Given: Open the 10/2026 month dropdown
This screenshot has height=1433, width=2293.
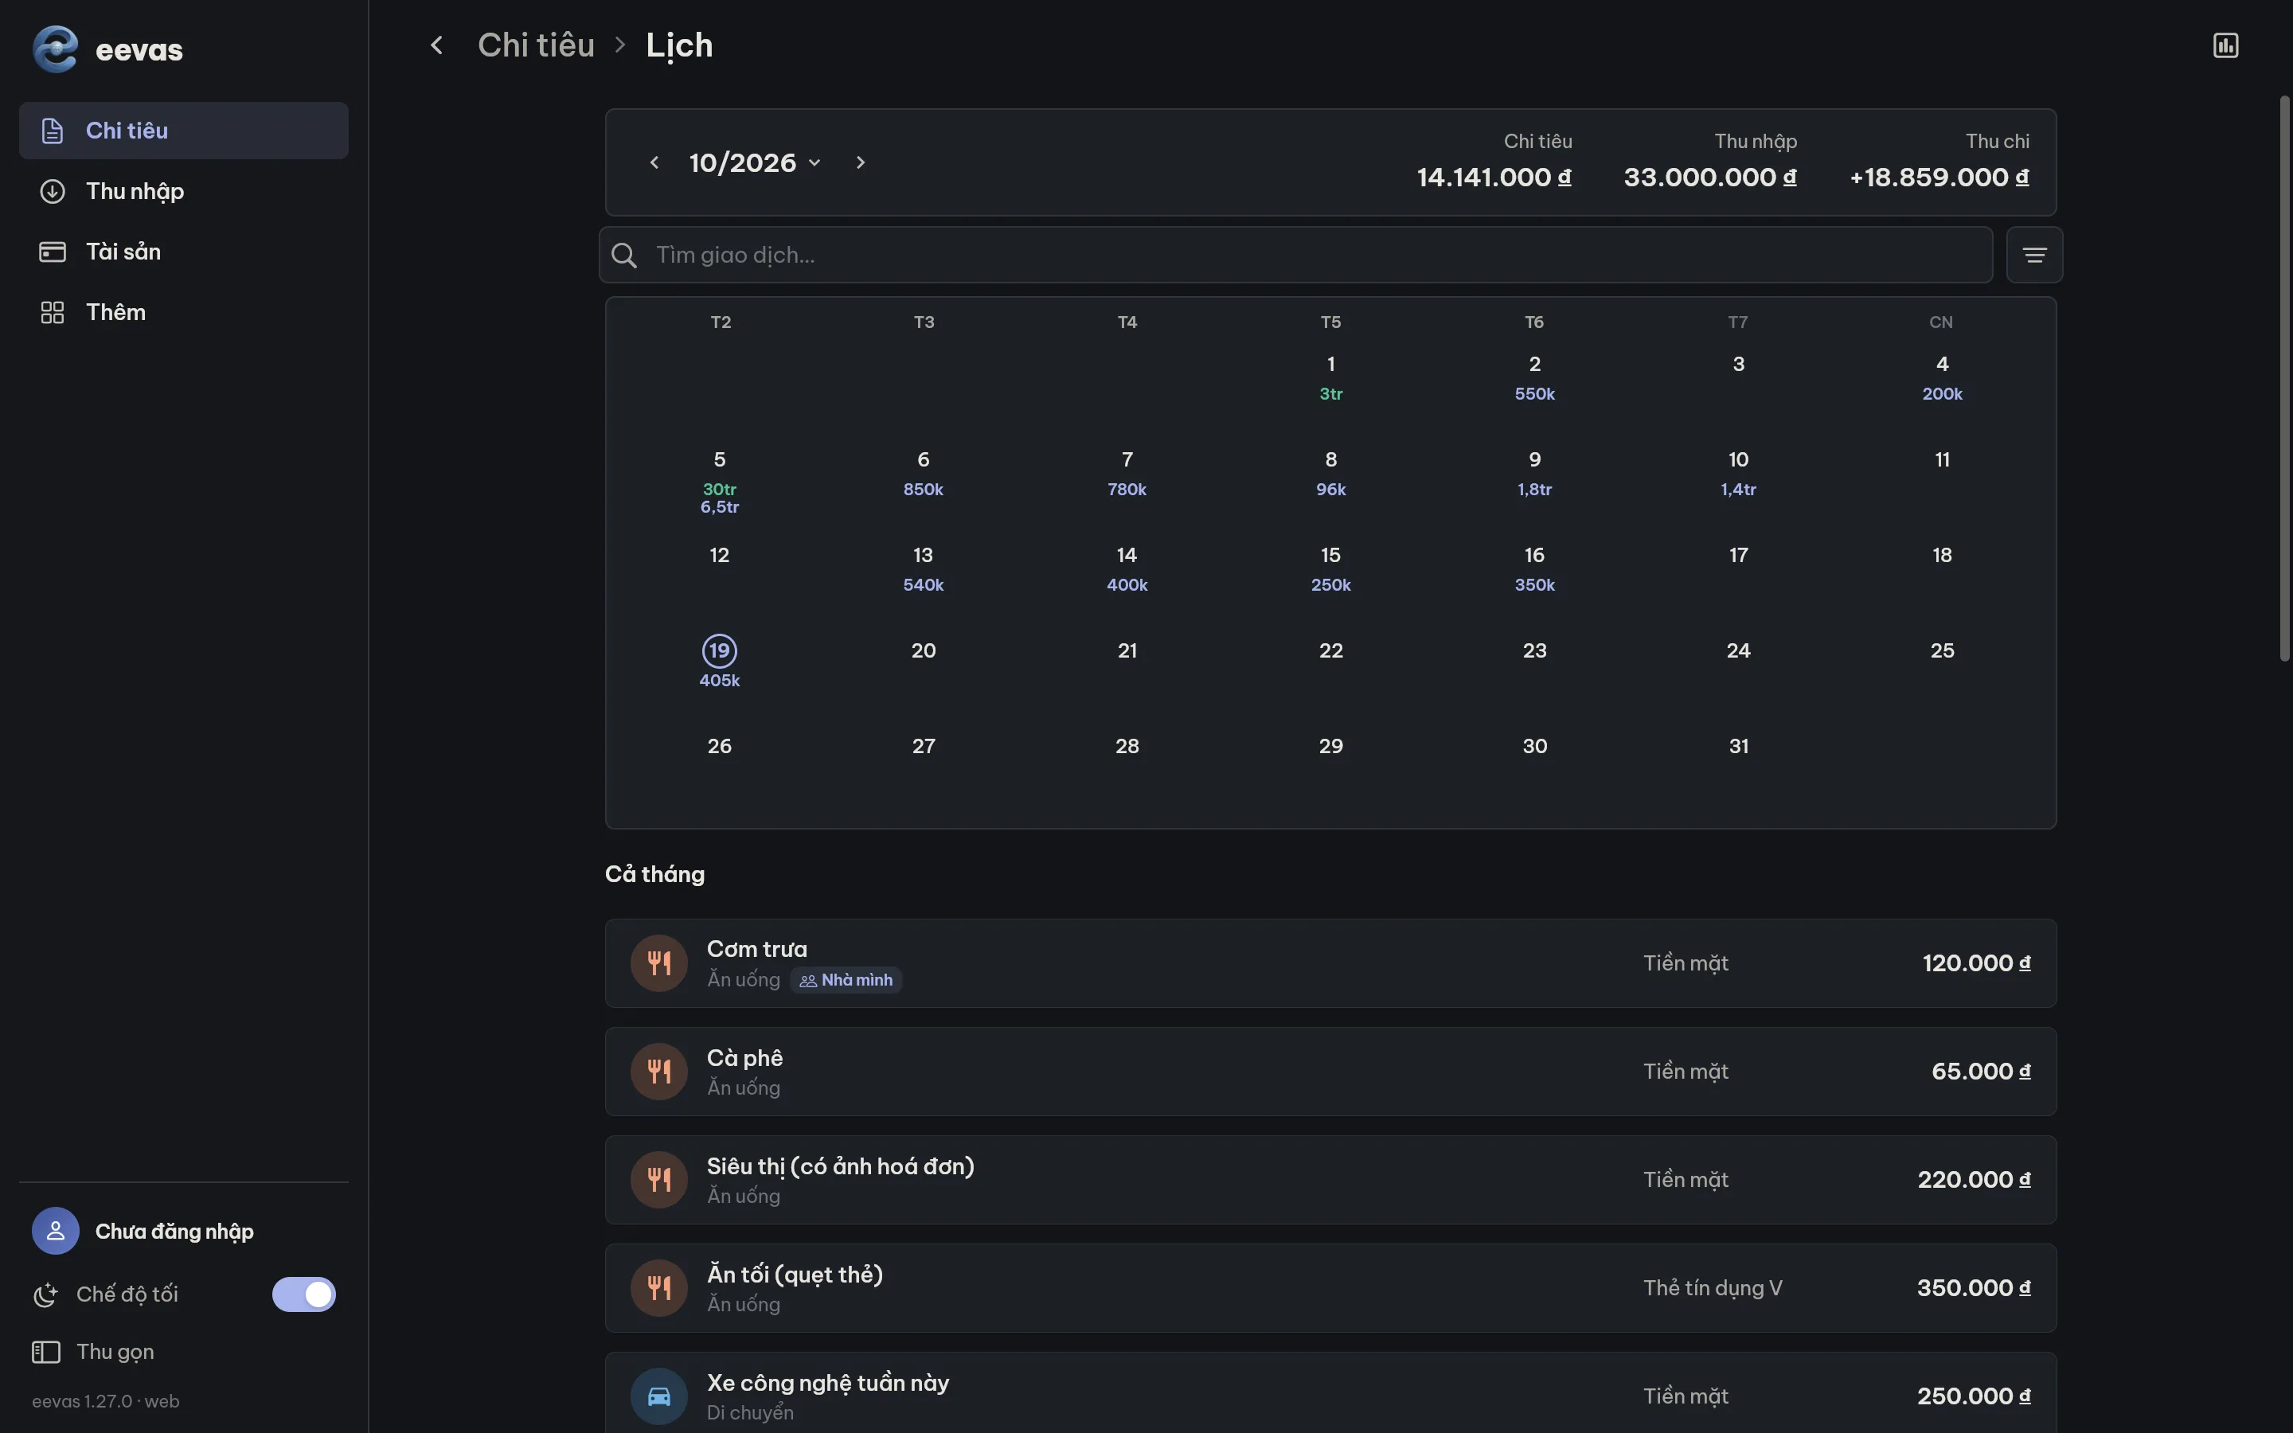Looking at the screenshot, I should click(755, 163).
